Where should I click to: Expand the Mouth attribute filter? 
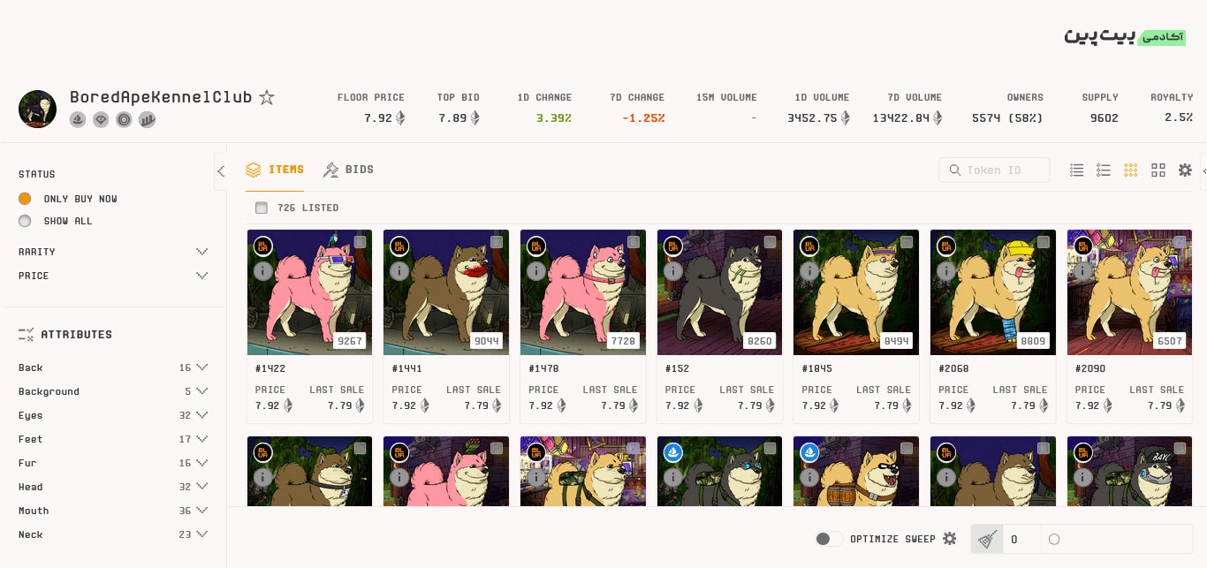click(113, 511)
